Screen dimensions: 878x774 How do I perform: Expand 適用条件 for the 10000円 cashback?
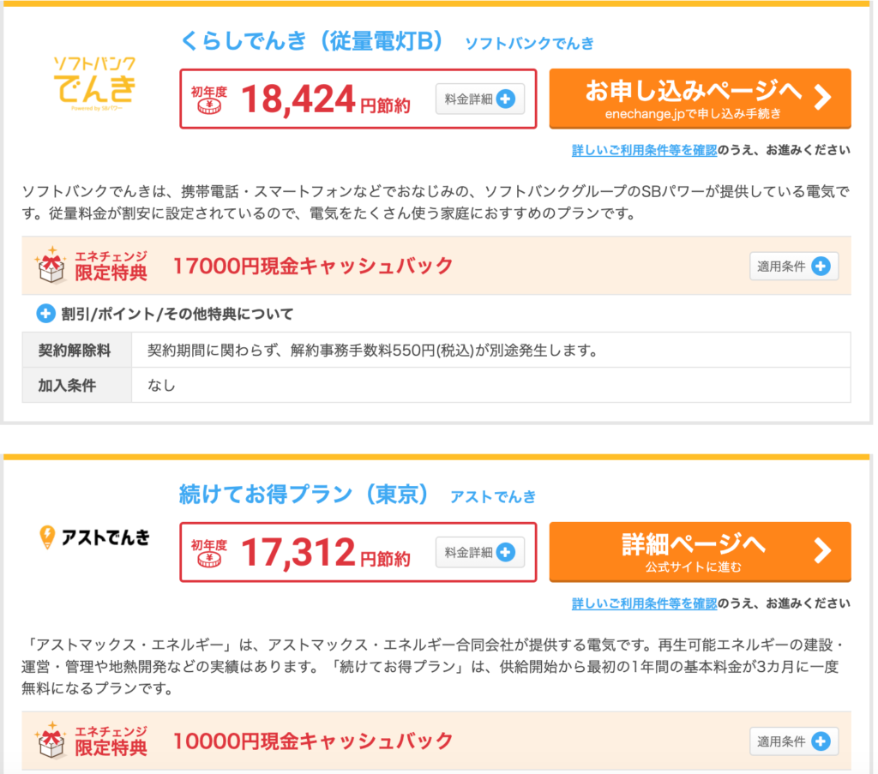(x=793, y=741)
